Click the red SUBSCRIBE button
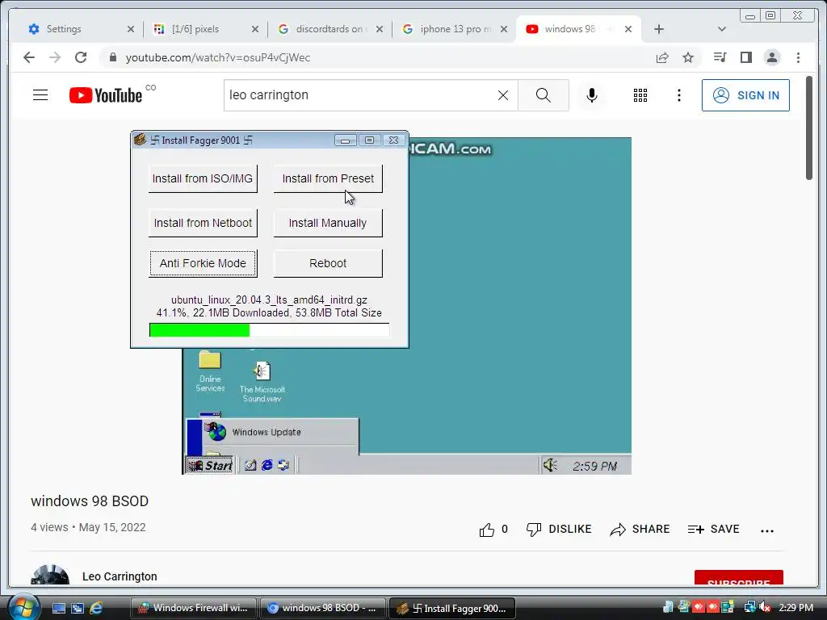 [738, 578]
